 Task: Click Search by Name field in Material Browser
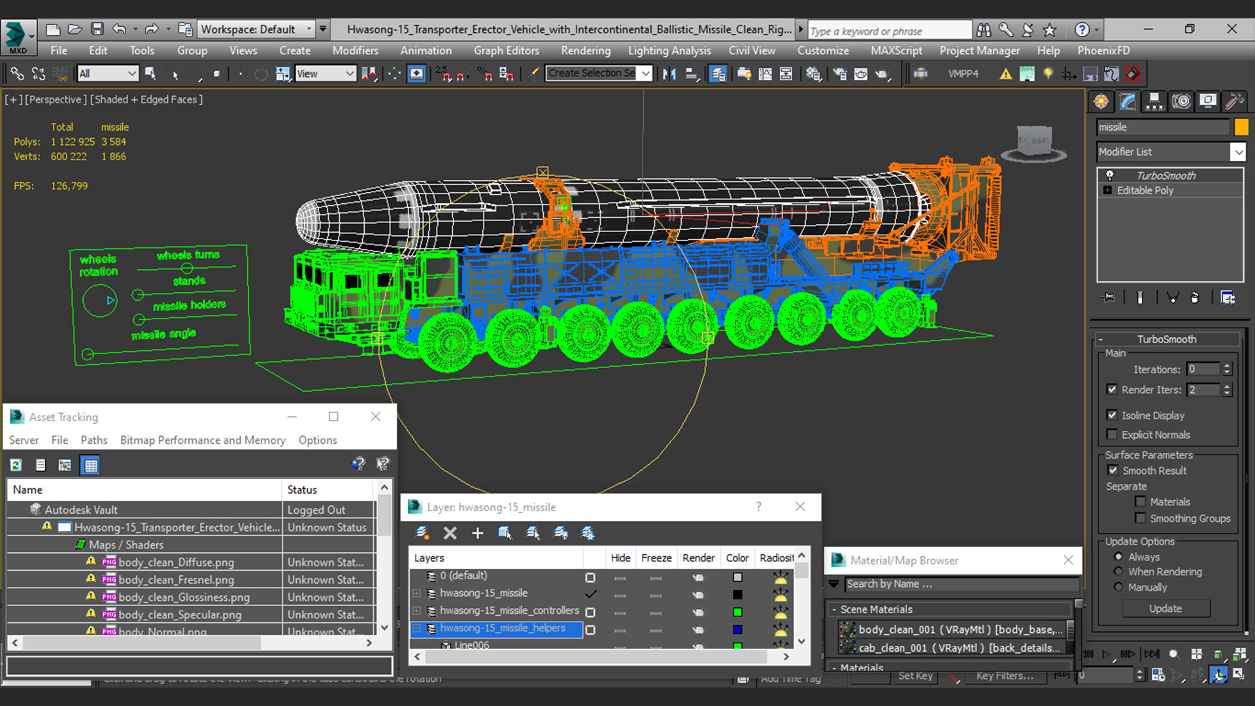(x=961, y=584)
